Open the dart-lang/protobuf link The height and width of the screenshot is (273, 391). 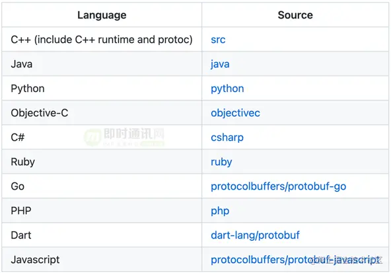click(x=255, y=235)
